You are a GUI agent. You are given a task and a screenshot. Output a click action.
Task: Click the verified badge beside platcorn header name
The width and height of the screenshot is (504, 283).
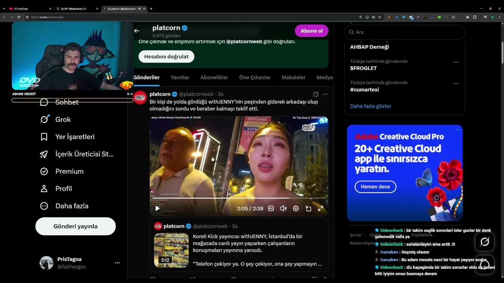(x=185, y=28)
